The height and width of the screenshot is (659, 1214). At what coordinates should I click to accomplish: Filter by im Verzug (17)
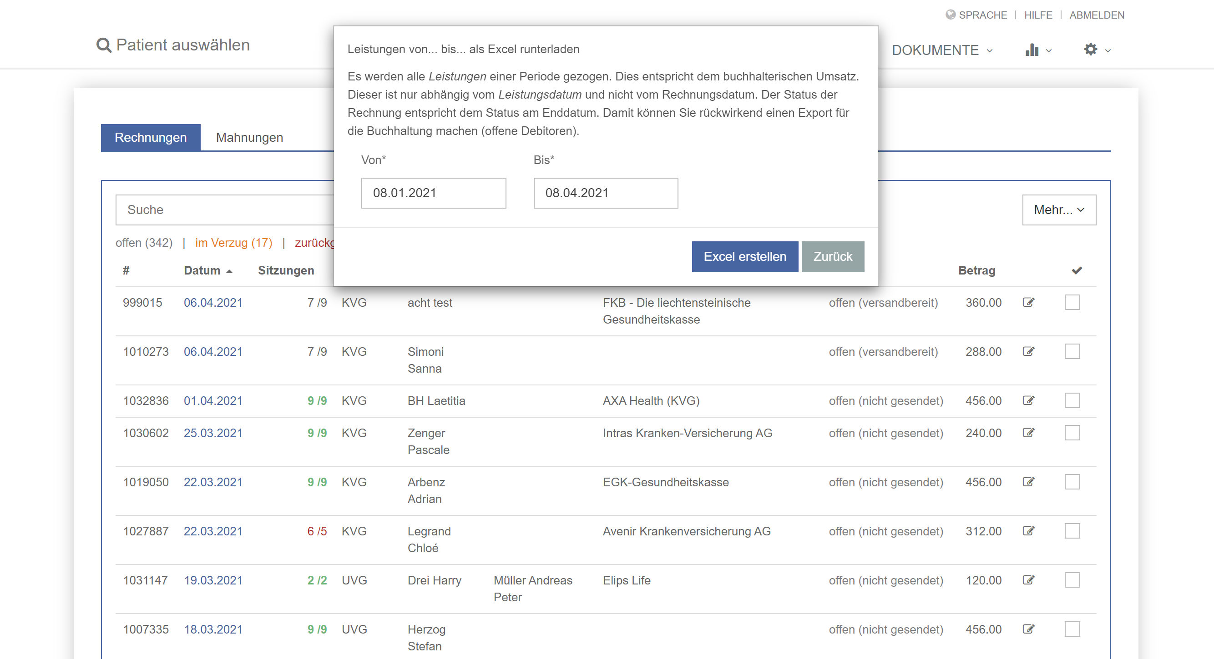pyautogui.click(x=234, y=243)
